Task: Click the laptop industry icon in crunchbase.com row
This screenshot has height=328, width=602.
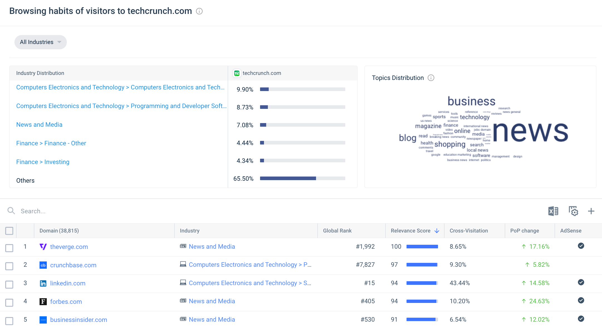Action: click(x=183, y=264)
